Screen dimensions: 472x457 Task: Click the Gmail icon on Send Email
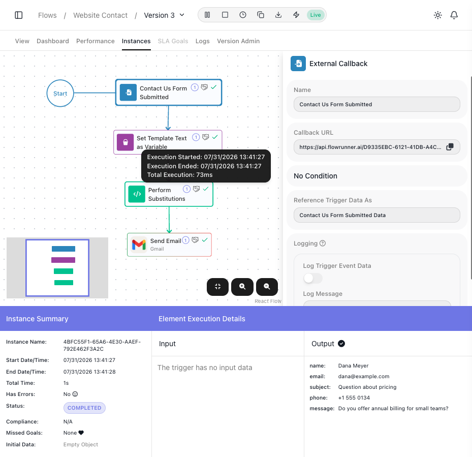[139, 245]
